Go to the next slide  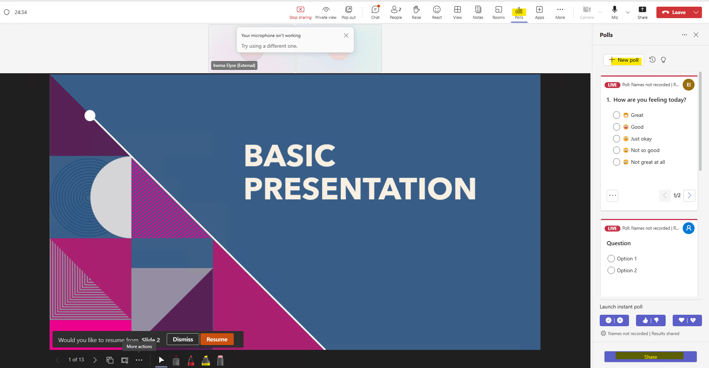coord(95,360)
